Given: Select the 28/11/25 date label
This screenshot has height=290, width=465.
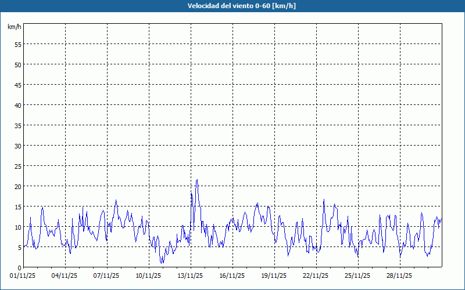Looking at the screenshot, I should point(400,276).
